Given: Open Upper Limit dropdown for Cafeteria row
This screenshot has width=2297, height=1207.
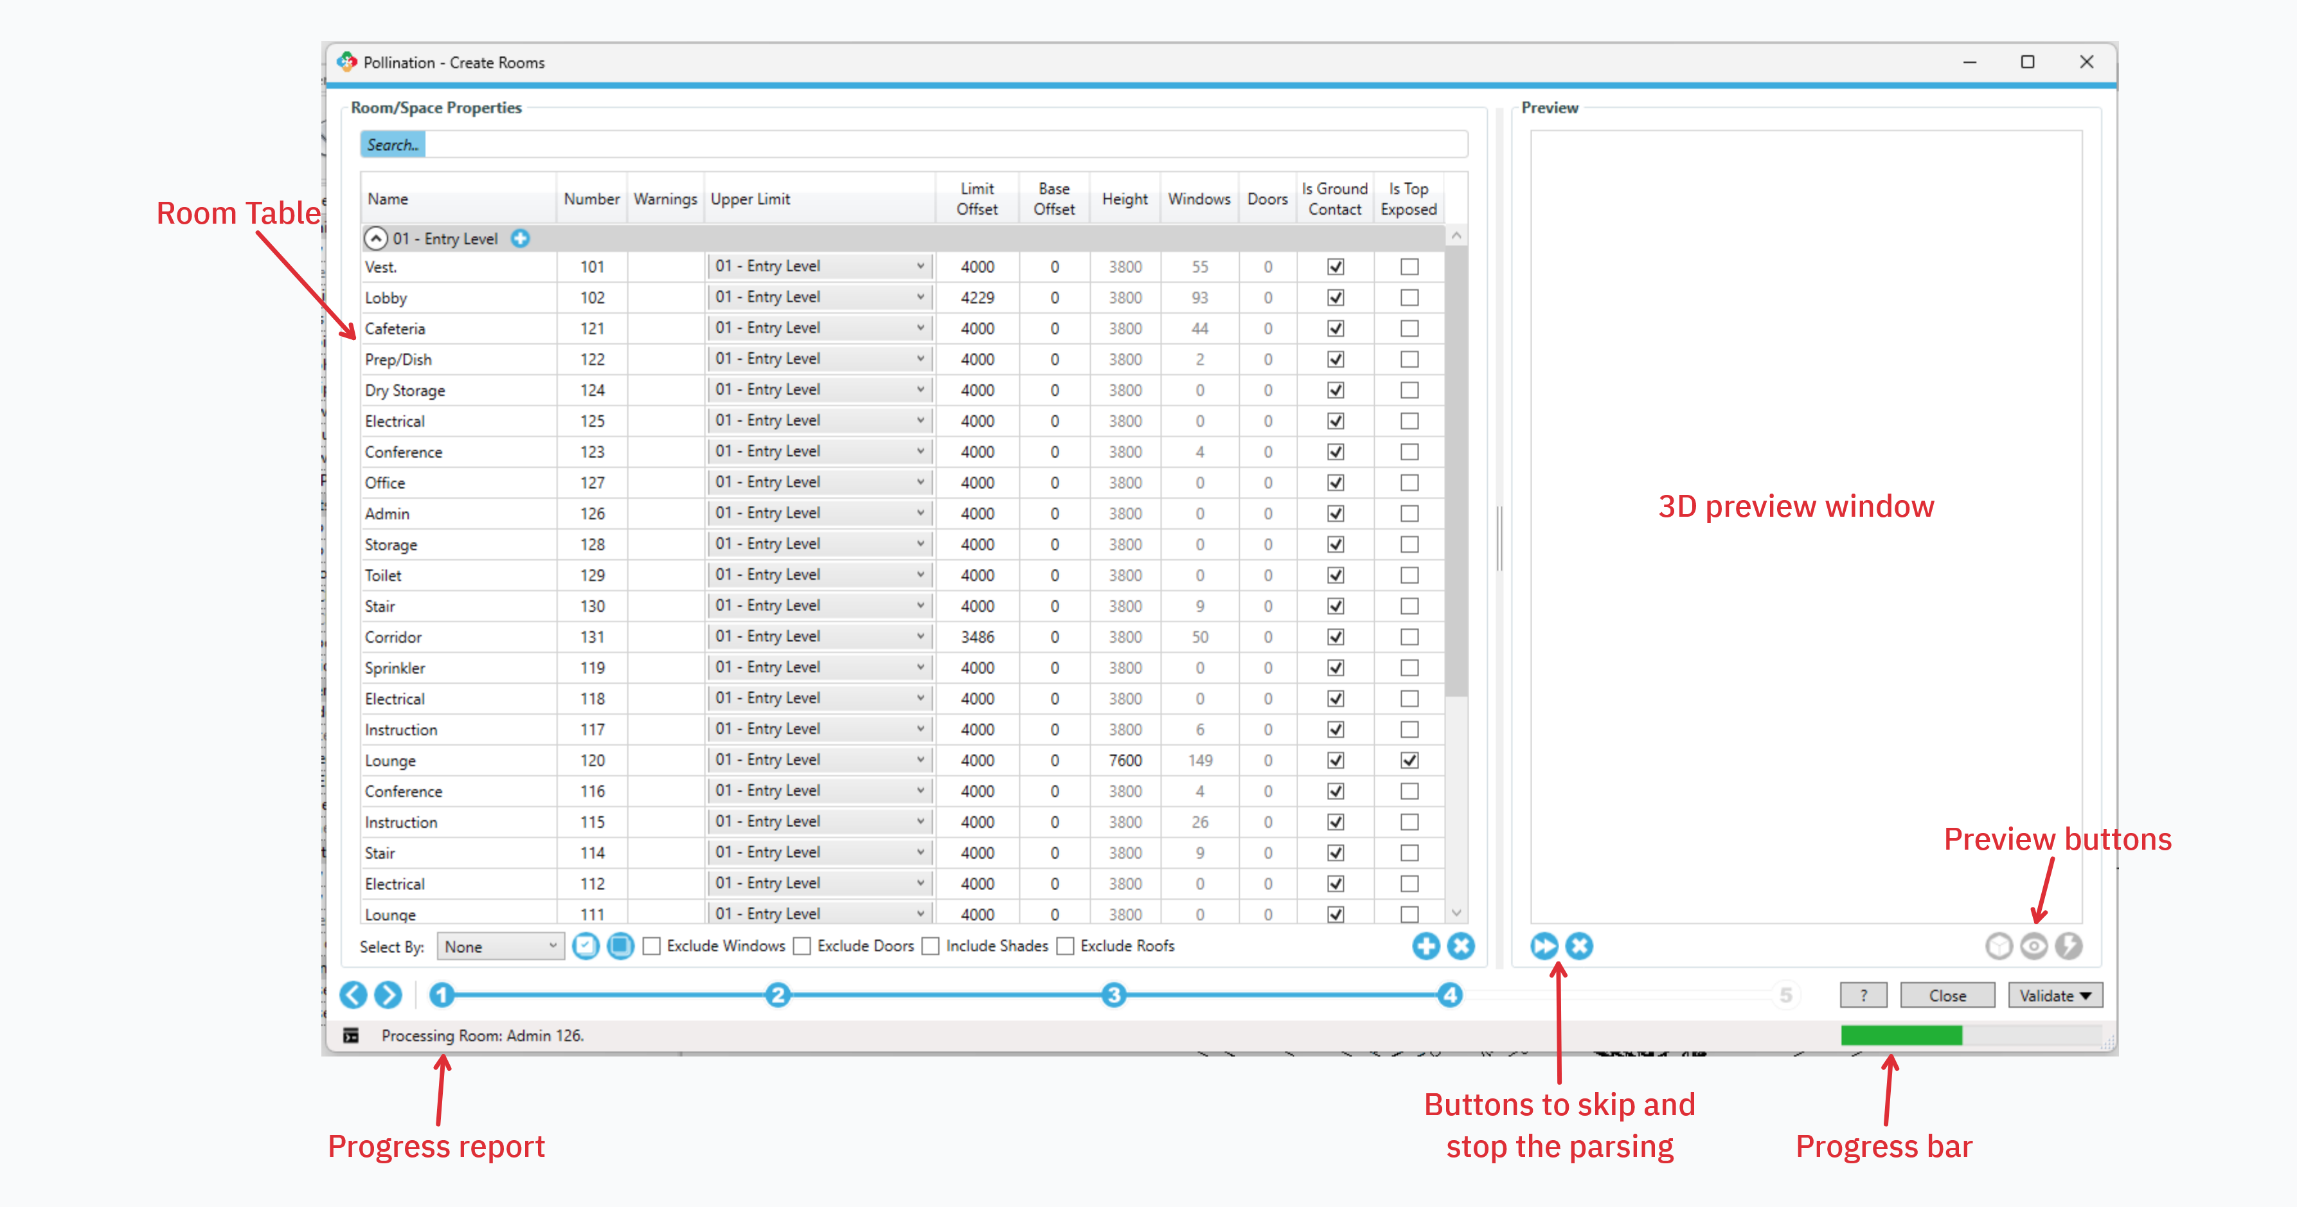Looking at the screenshot, I should point(920,328).
